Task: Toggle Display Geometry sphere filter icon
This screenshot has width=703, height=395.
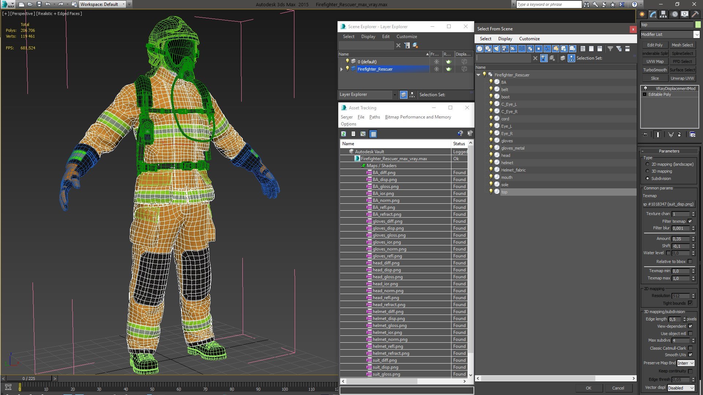Action: pyautogui.click(x=480, y=49)
